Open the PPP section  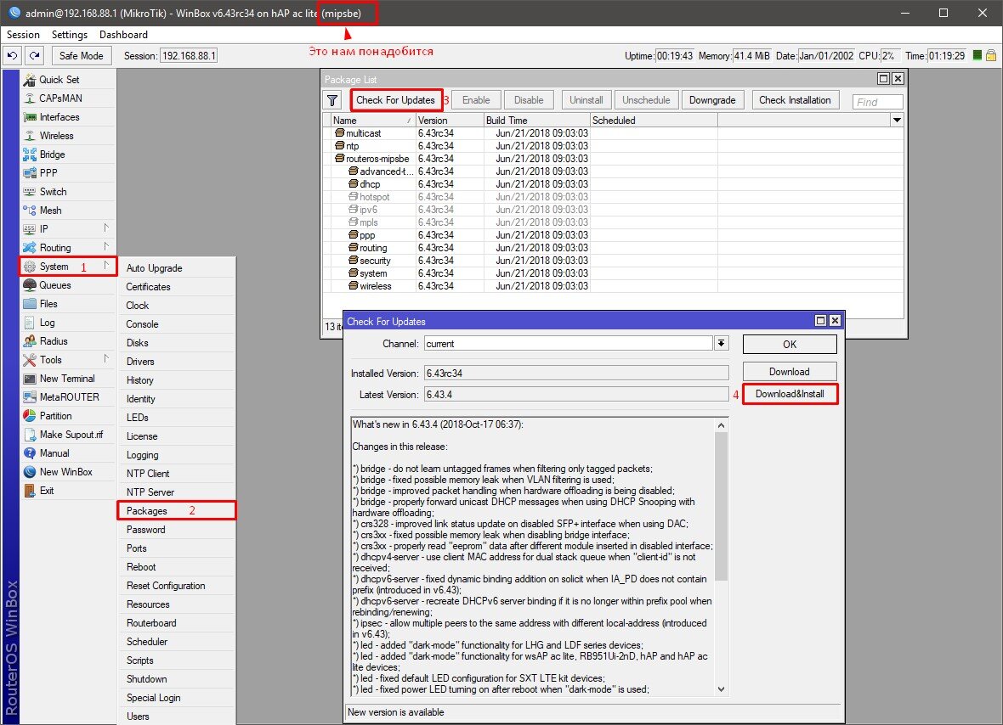(x=48, y=172)
